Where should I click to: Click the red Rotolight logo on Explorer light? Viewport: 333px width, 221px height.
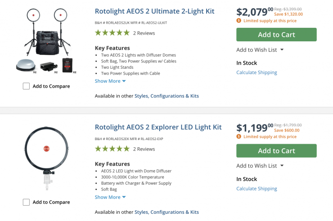click(x=45, y=148)
